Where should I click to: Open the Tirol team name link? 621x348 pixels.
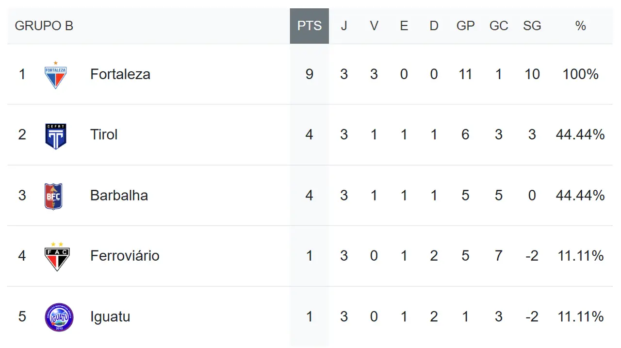[104, 134]
